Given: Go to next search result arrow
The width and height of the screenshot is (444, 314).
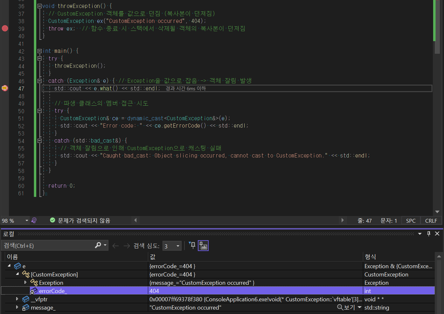Looking at the screenshot, I should 127,246.
